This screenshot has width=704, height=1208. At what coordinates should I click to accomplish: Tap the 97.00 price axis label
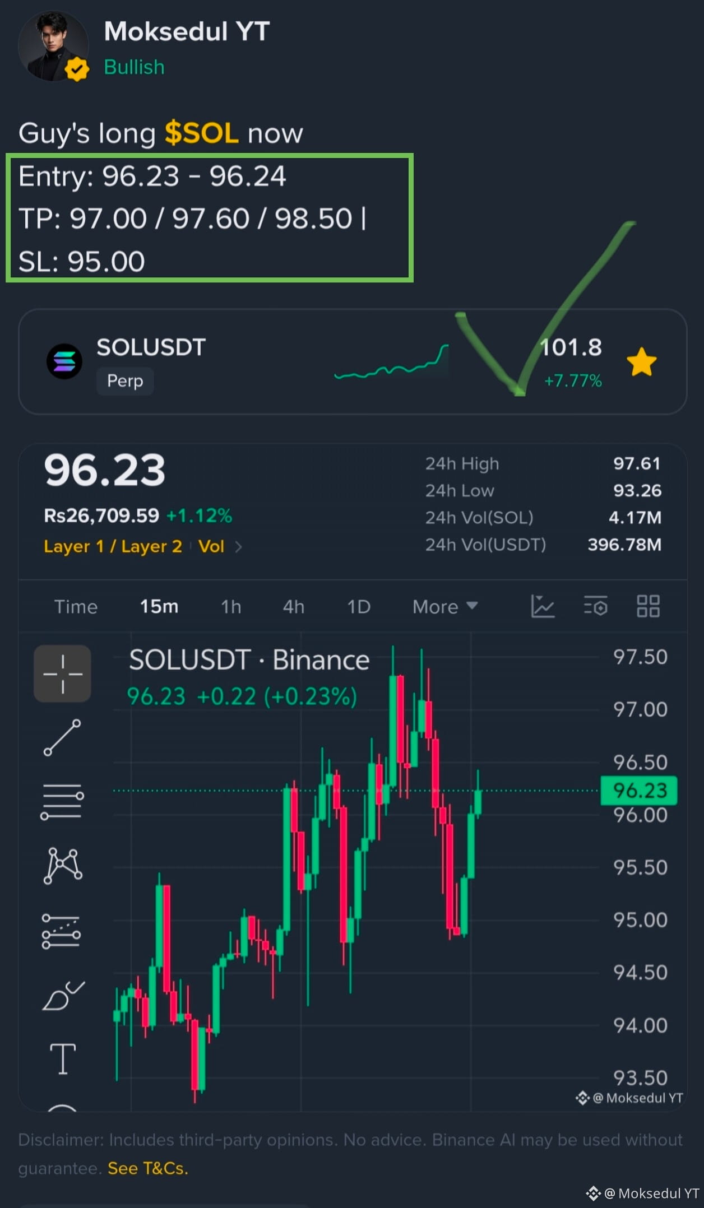[640, 709]
